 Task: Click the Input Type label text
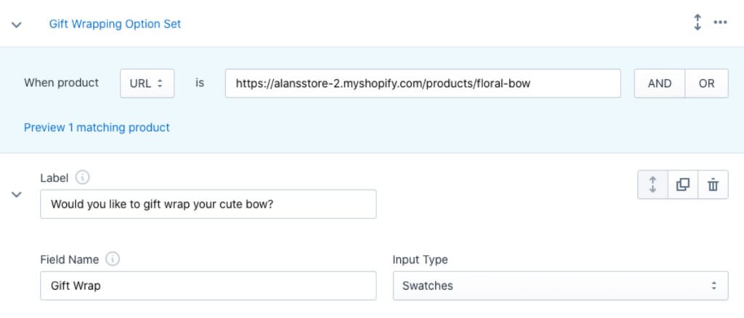[420, 259]
